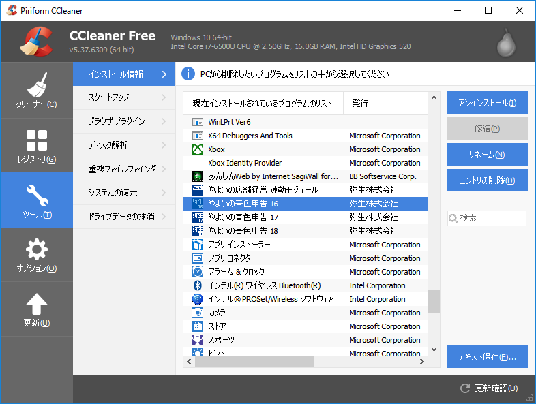
Task: Open the レジストリ(G) registry section
Action: (37, 146)
